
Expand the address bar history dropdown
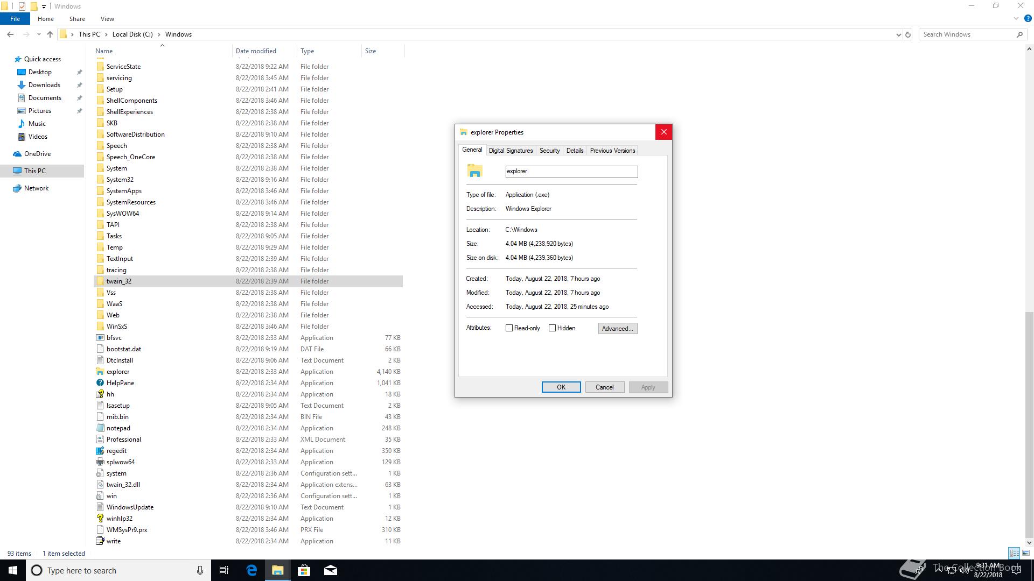coord(898,34)
